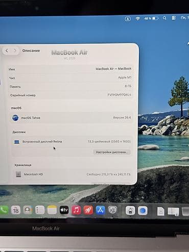The height and width of the screenshot is (252, 189).
Task: Click the Встроенный дисплей Retina label
Action: pyautogui.click(x=42, y=141)
